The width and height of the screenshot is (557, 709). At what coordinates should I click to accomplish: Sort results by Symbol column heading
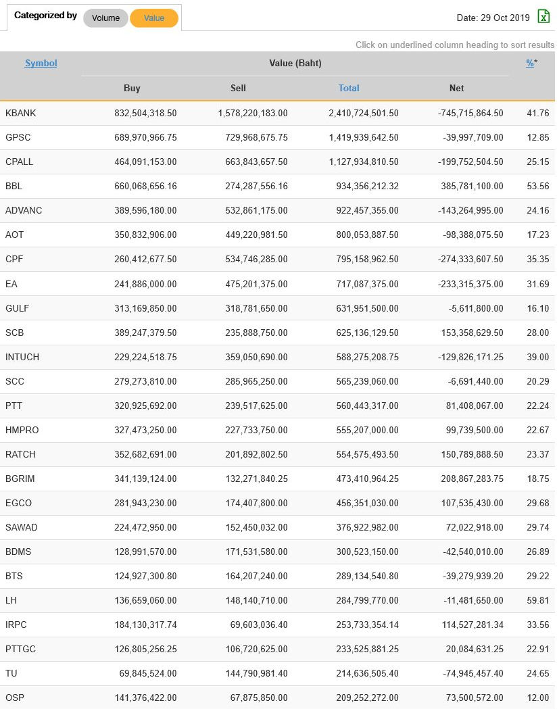point(41,63)
